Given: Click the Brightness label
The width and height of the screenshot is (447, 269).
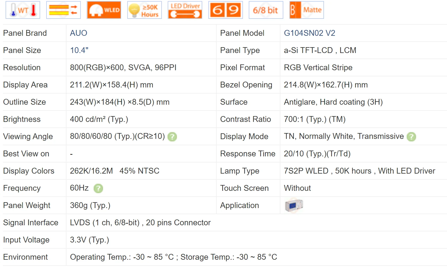Looking at the screenshot, I should 22,119.
